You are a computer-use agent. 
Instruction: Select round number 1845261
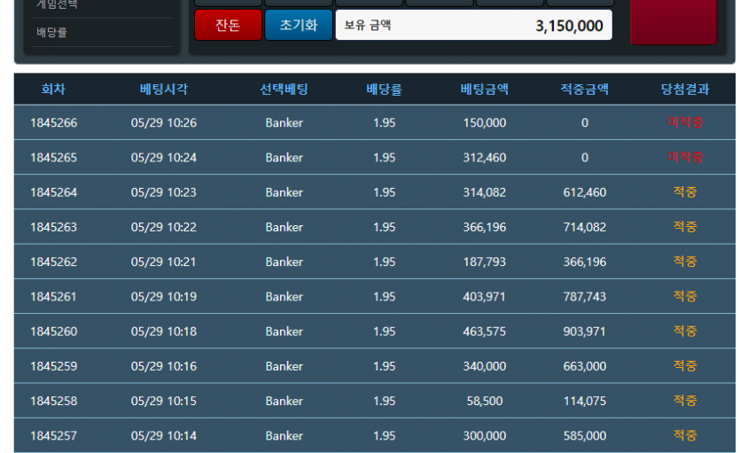point(54,297)
